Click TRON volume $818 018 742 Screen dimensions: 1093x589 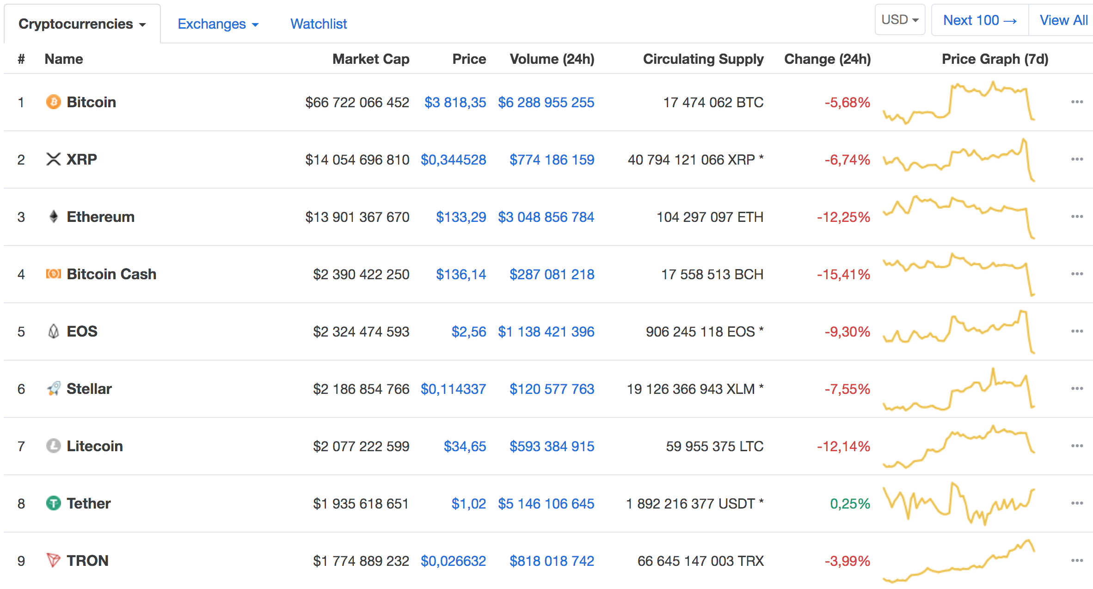(x=552, y=561)
